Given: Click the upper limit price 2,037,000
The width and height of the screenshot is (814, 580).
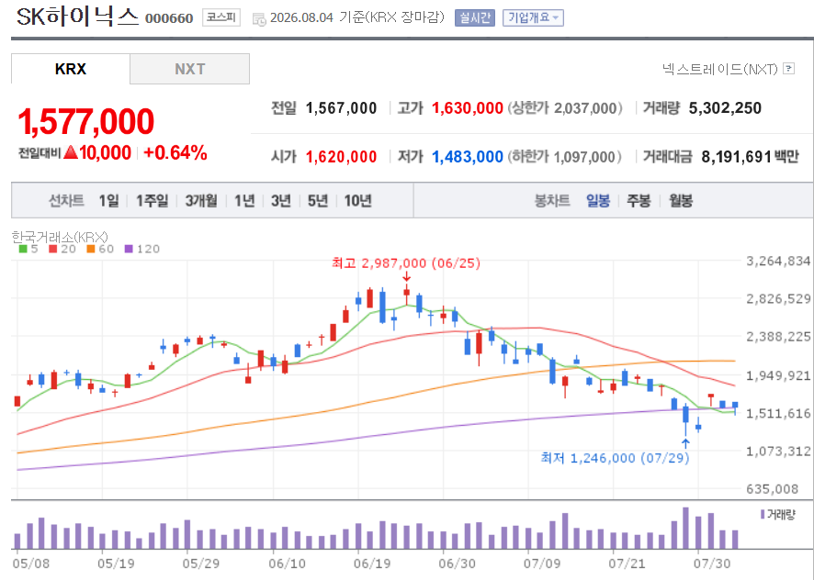Looking at the screenshot, I should pyautogui.click(x=584, y=108).
